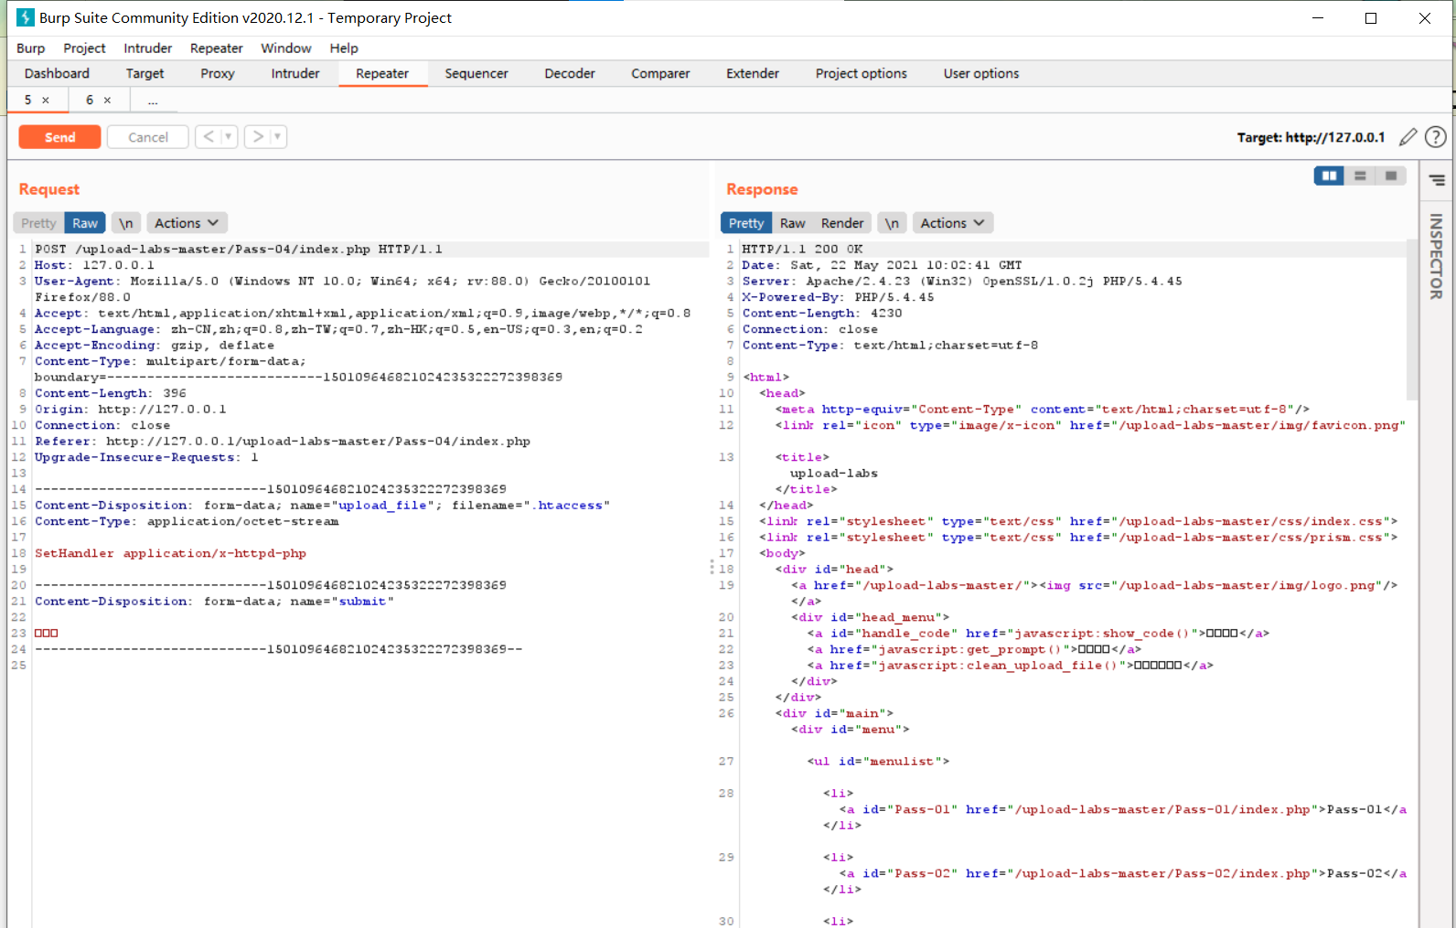Open the Response Actions dropdown
Screen dimensions: 1456x928
(x=952, y=223)
